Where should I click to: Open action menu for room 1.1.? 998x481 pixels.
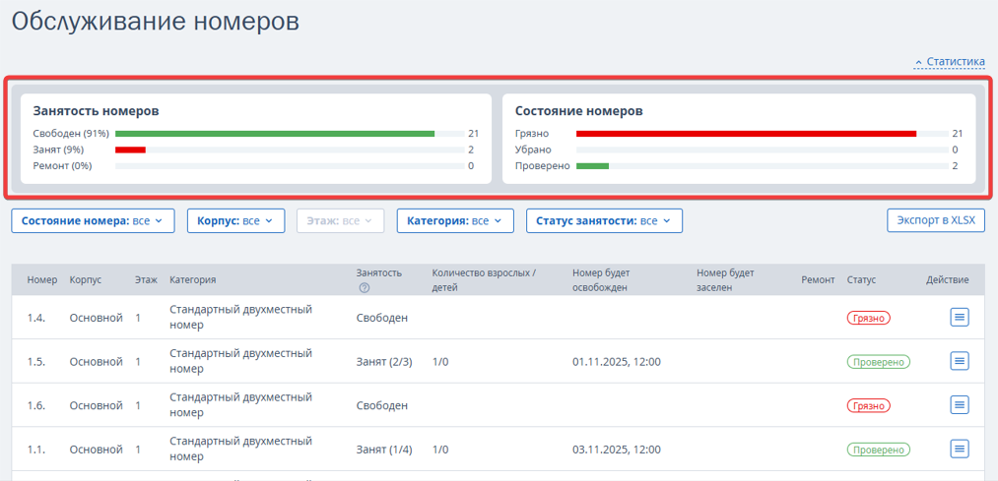click(x=960, y=449)
